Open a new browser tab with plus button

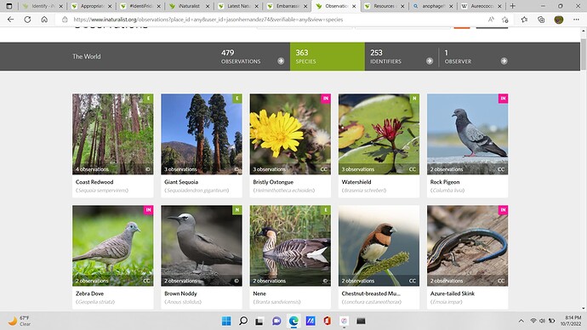[x=512, y=6]
